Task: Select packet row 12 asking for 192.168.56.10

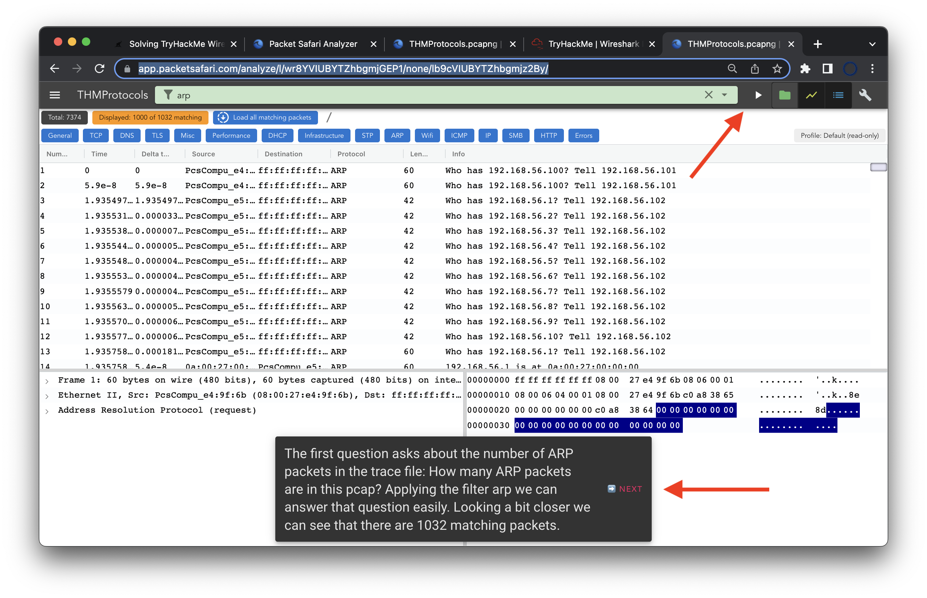Action: click(x=454, y=337)
